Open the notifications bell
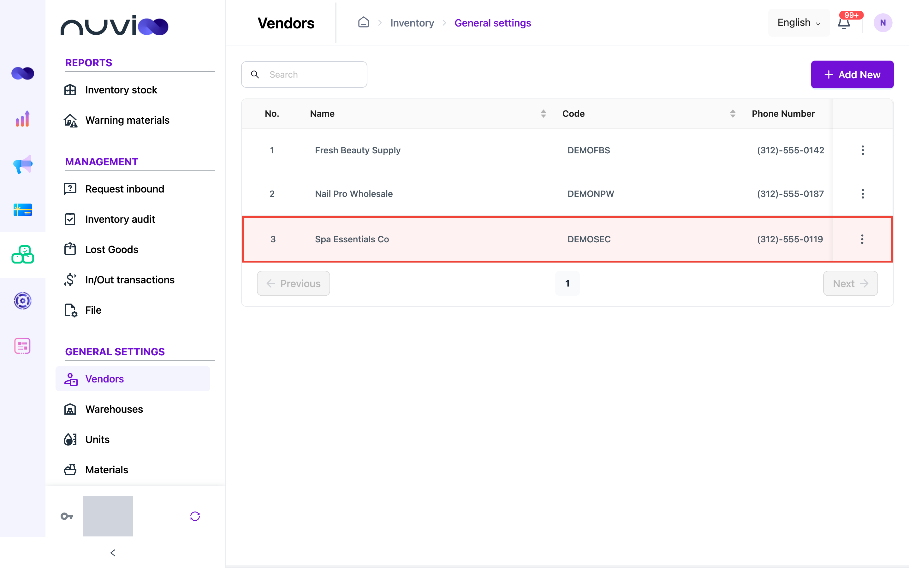Screen dimensions: 909x568 [x=844, y=23]
